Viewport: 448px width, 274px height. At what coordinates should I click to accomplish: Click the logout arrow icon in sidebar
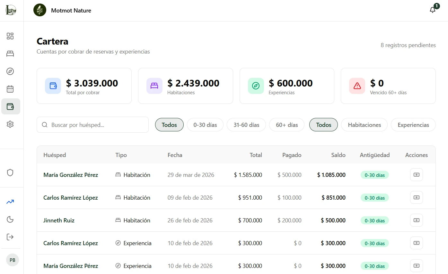10,237
